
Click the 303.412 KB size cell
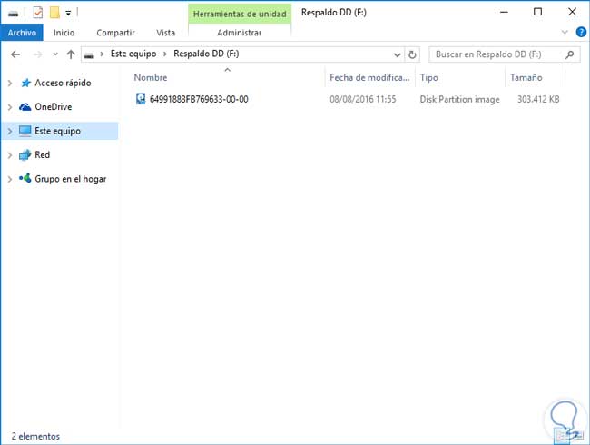[x=538, y=99]
